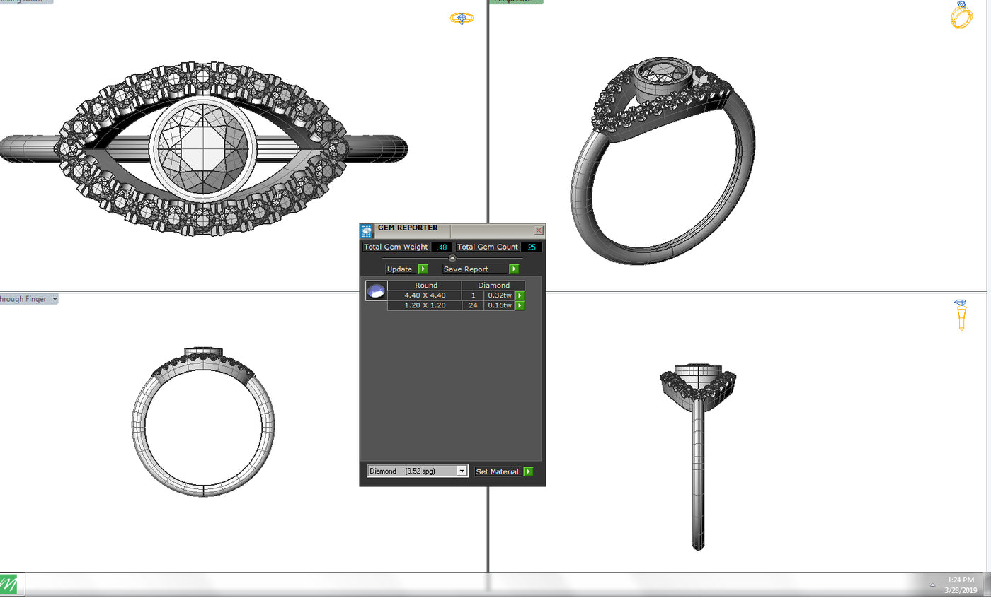Open the Diamond (3.52 spg) material dropdown
Screen dimensions: 991x598
coord(462,471)
